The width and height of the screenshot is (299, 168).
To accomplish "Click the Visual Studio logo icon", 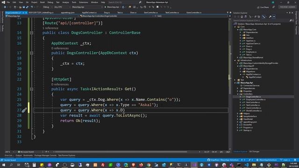I will 3,2.
